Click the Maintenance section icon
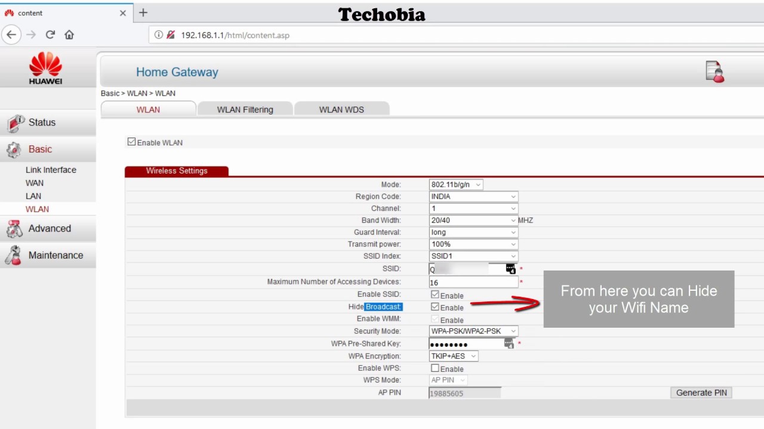This screenshot has height=429, width=764. coord(13,256)
